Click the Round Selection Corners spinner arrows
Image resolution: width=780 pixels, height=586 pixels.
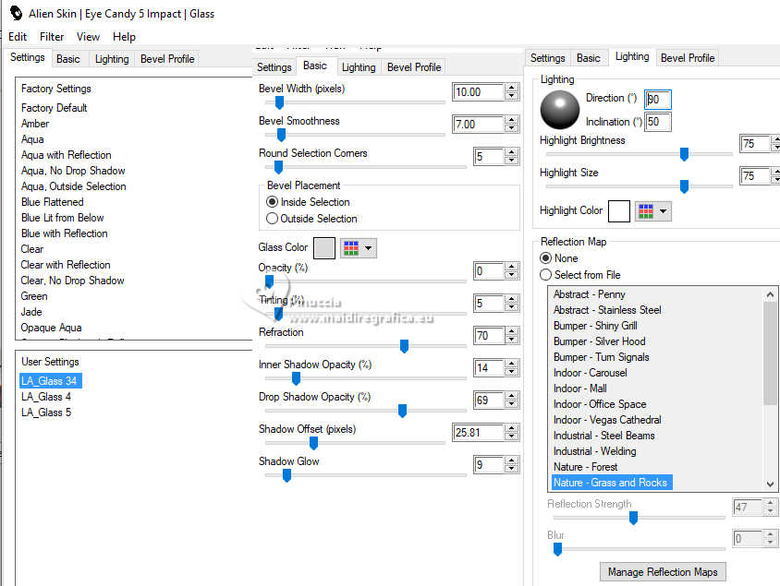coord(511,157)
